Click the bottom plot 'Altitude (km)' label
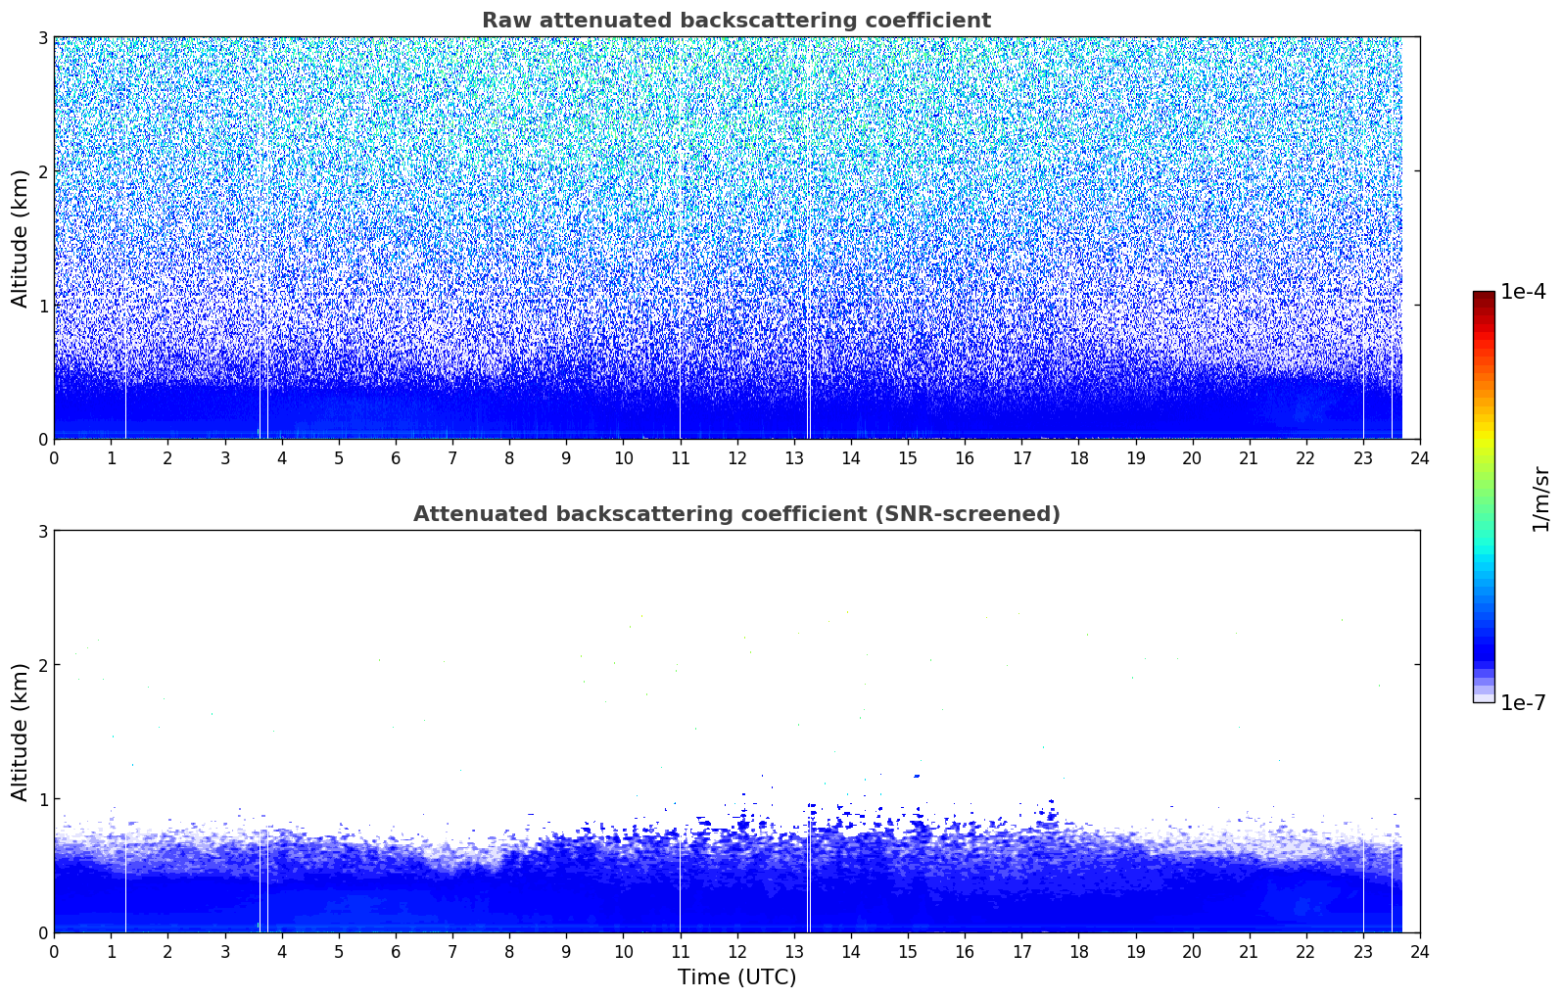Screen dimensions: 1562x999 tap(21, 732)
